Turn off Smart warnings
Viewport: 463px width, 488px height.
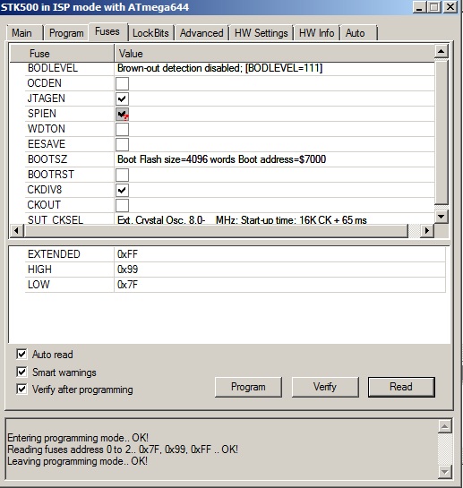[x=21, y=372]
